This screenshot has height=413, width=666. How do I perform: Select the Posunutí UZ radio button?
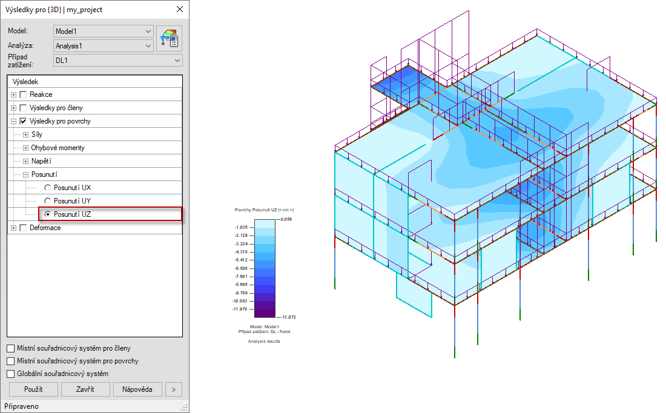click(x=48, y=214)
